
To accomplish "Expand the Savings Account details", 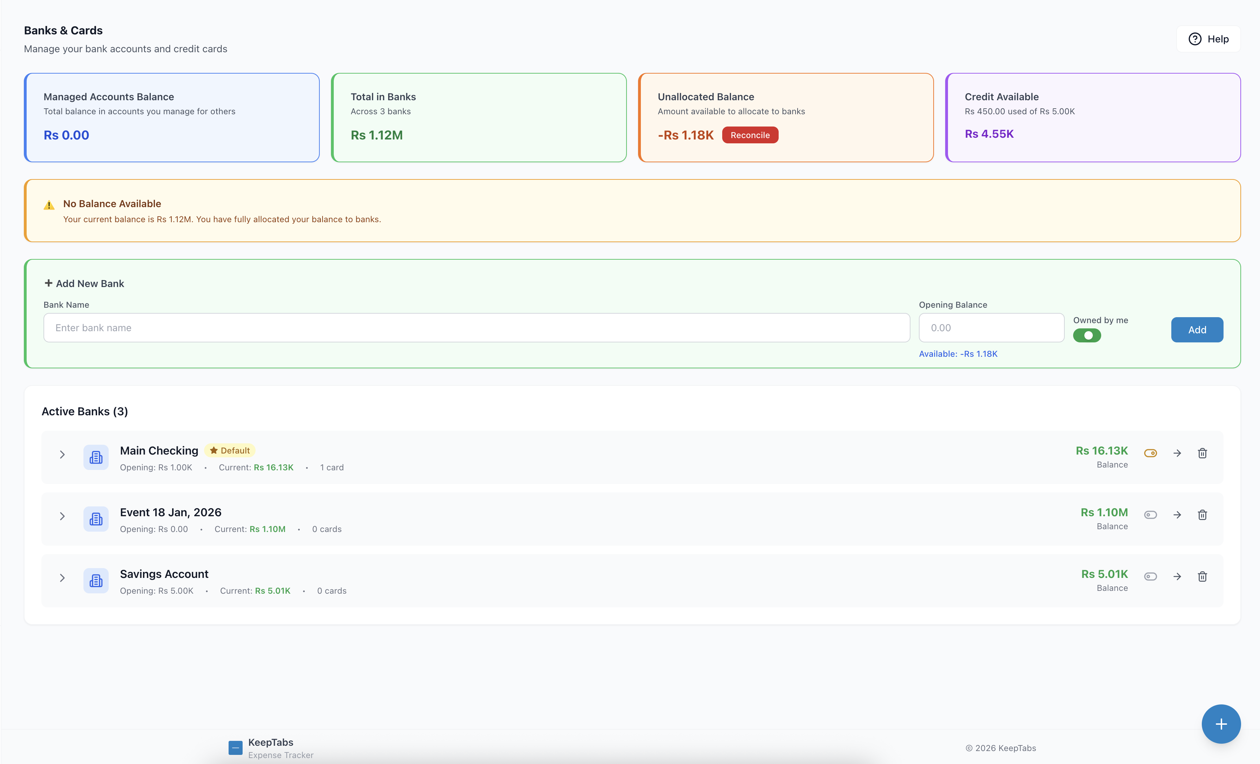I will (62, 578).
